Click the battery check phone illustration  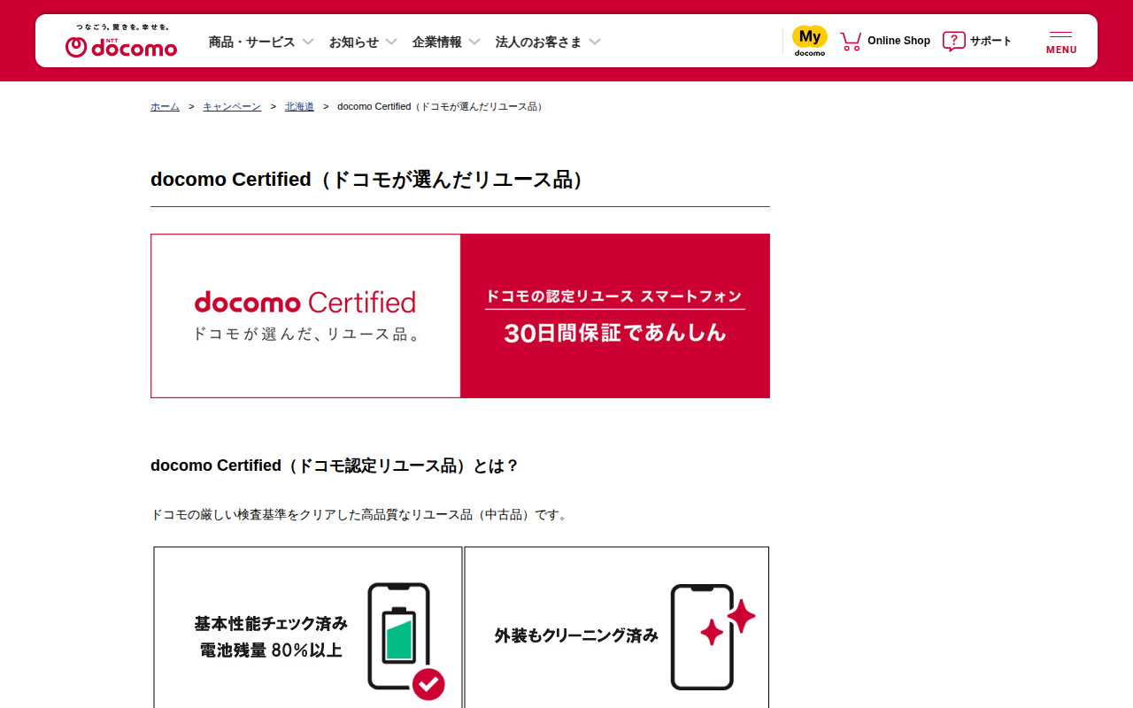405,641
